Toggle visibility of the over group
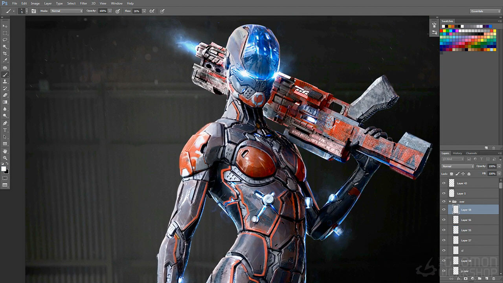Screen dimensions: 503x283 pos(444,202)
